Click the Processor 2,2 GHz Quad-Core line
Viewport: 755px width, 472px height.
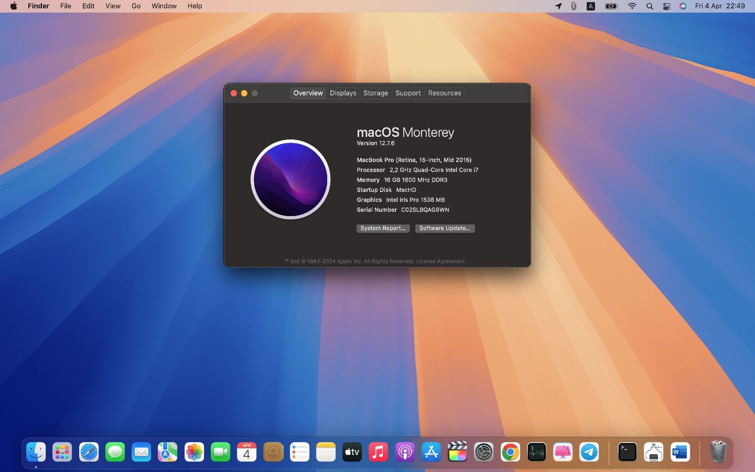417,170
